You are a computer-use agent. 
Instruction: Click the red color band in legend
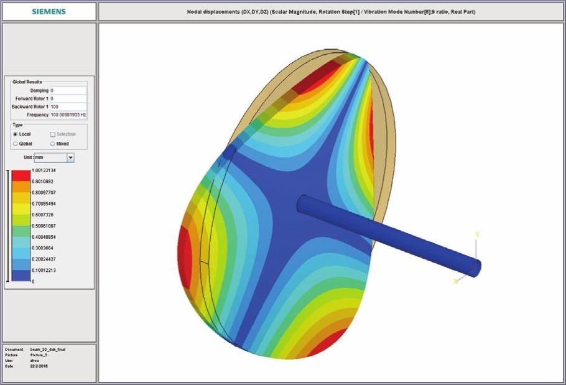pos(21,175)
